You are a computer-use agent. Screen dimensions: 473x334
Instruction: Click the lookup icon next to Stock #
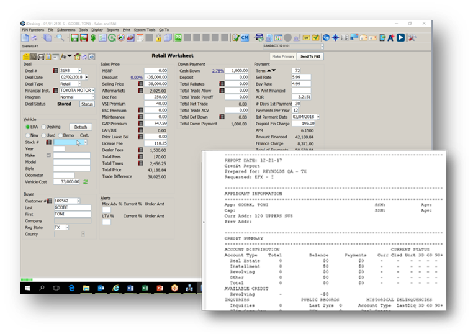pyautogui.click(x=48, y=142)
